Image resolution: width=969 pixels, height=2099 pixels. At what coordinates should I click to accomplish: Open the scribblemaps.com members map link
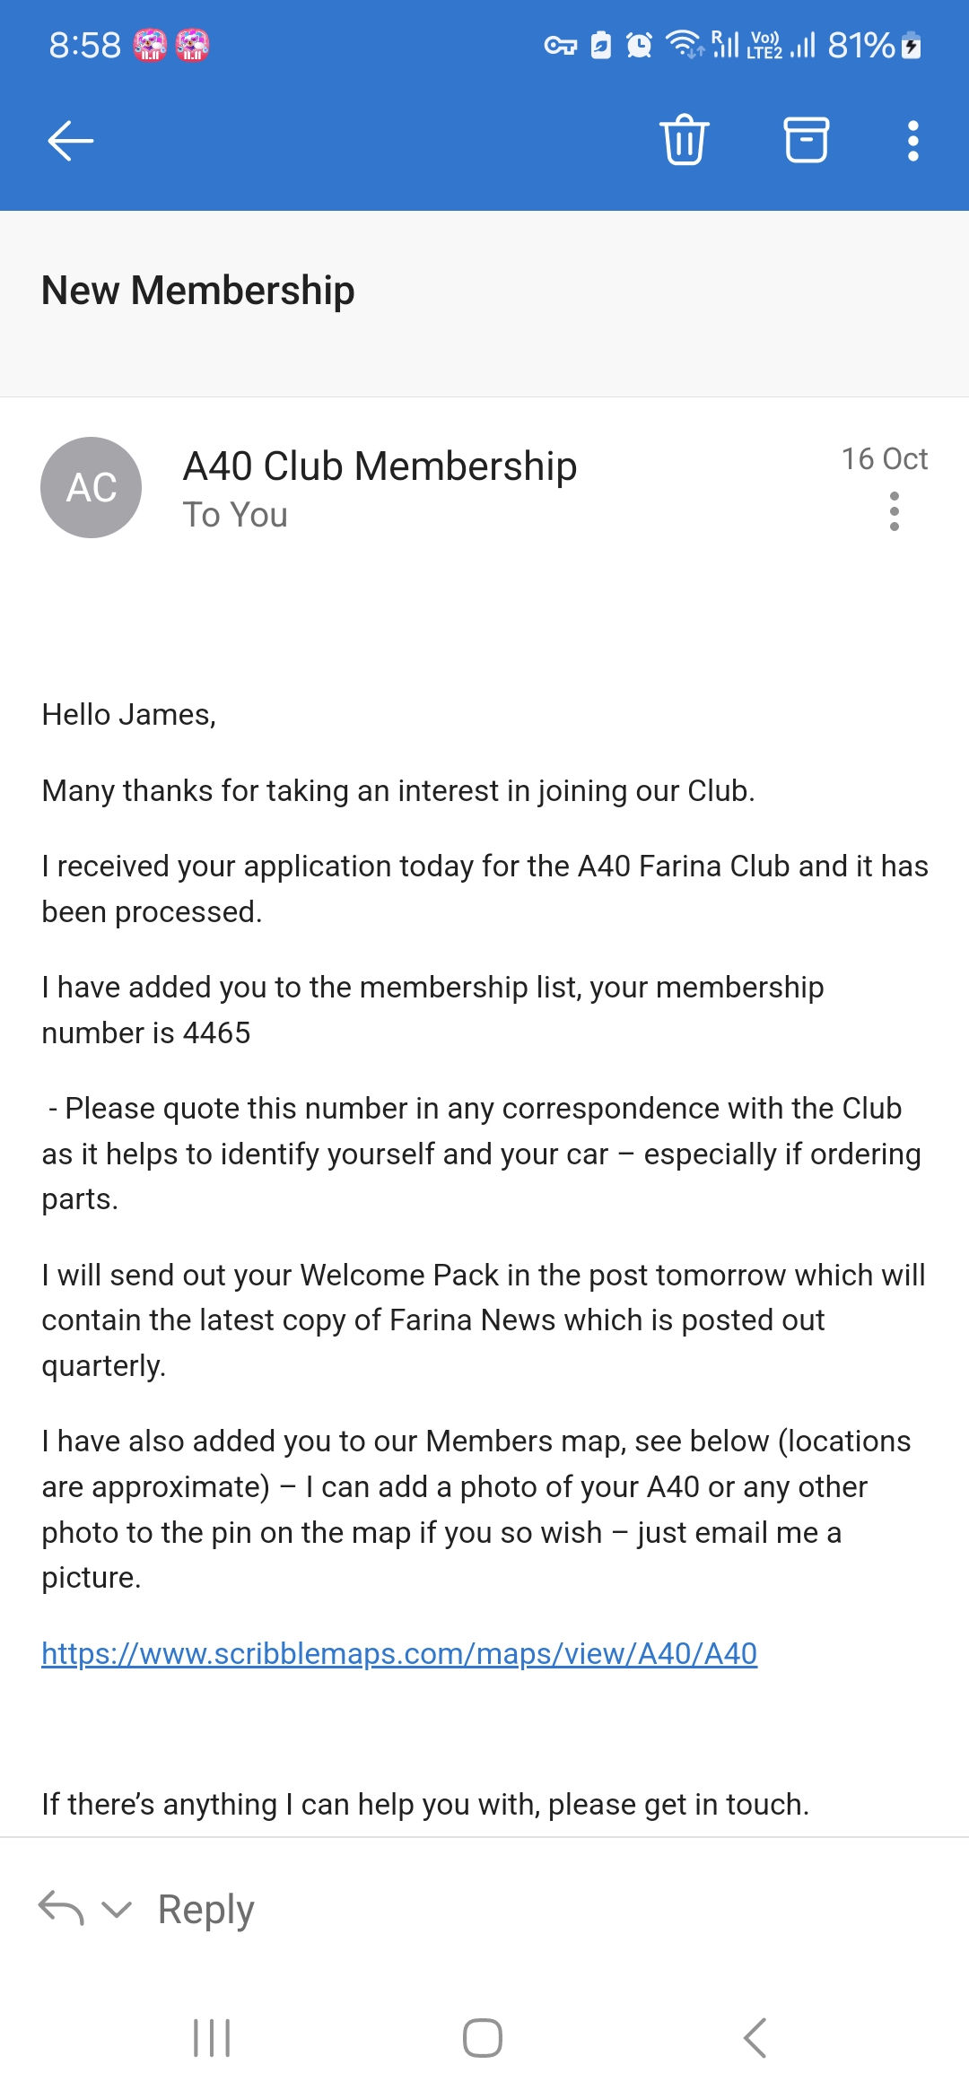pyautogui.click(x=399, y=1653)
